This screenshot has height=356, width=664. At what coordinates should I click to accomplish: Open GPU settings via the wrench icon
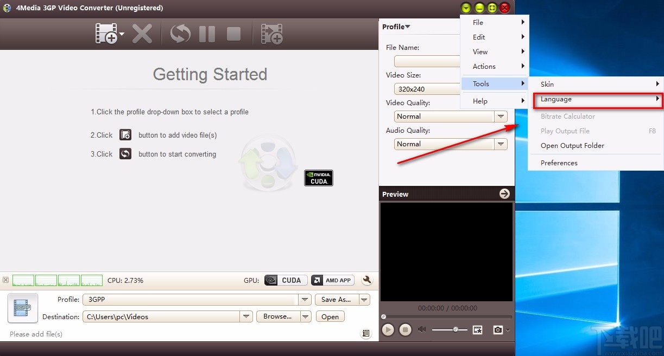coord(367,280)
